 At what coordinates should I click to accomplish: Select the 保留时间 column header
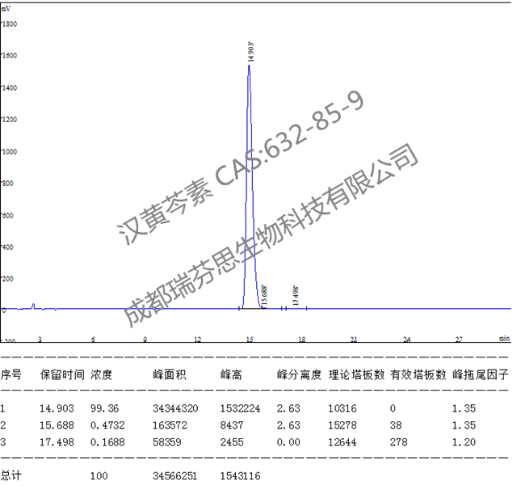point(61,375)
